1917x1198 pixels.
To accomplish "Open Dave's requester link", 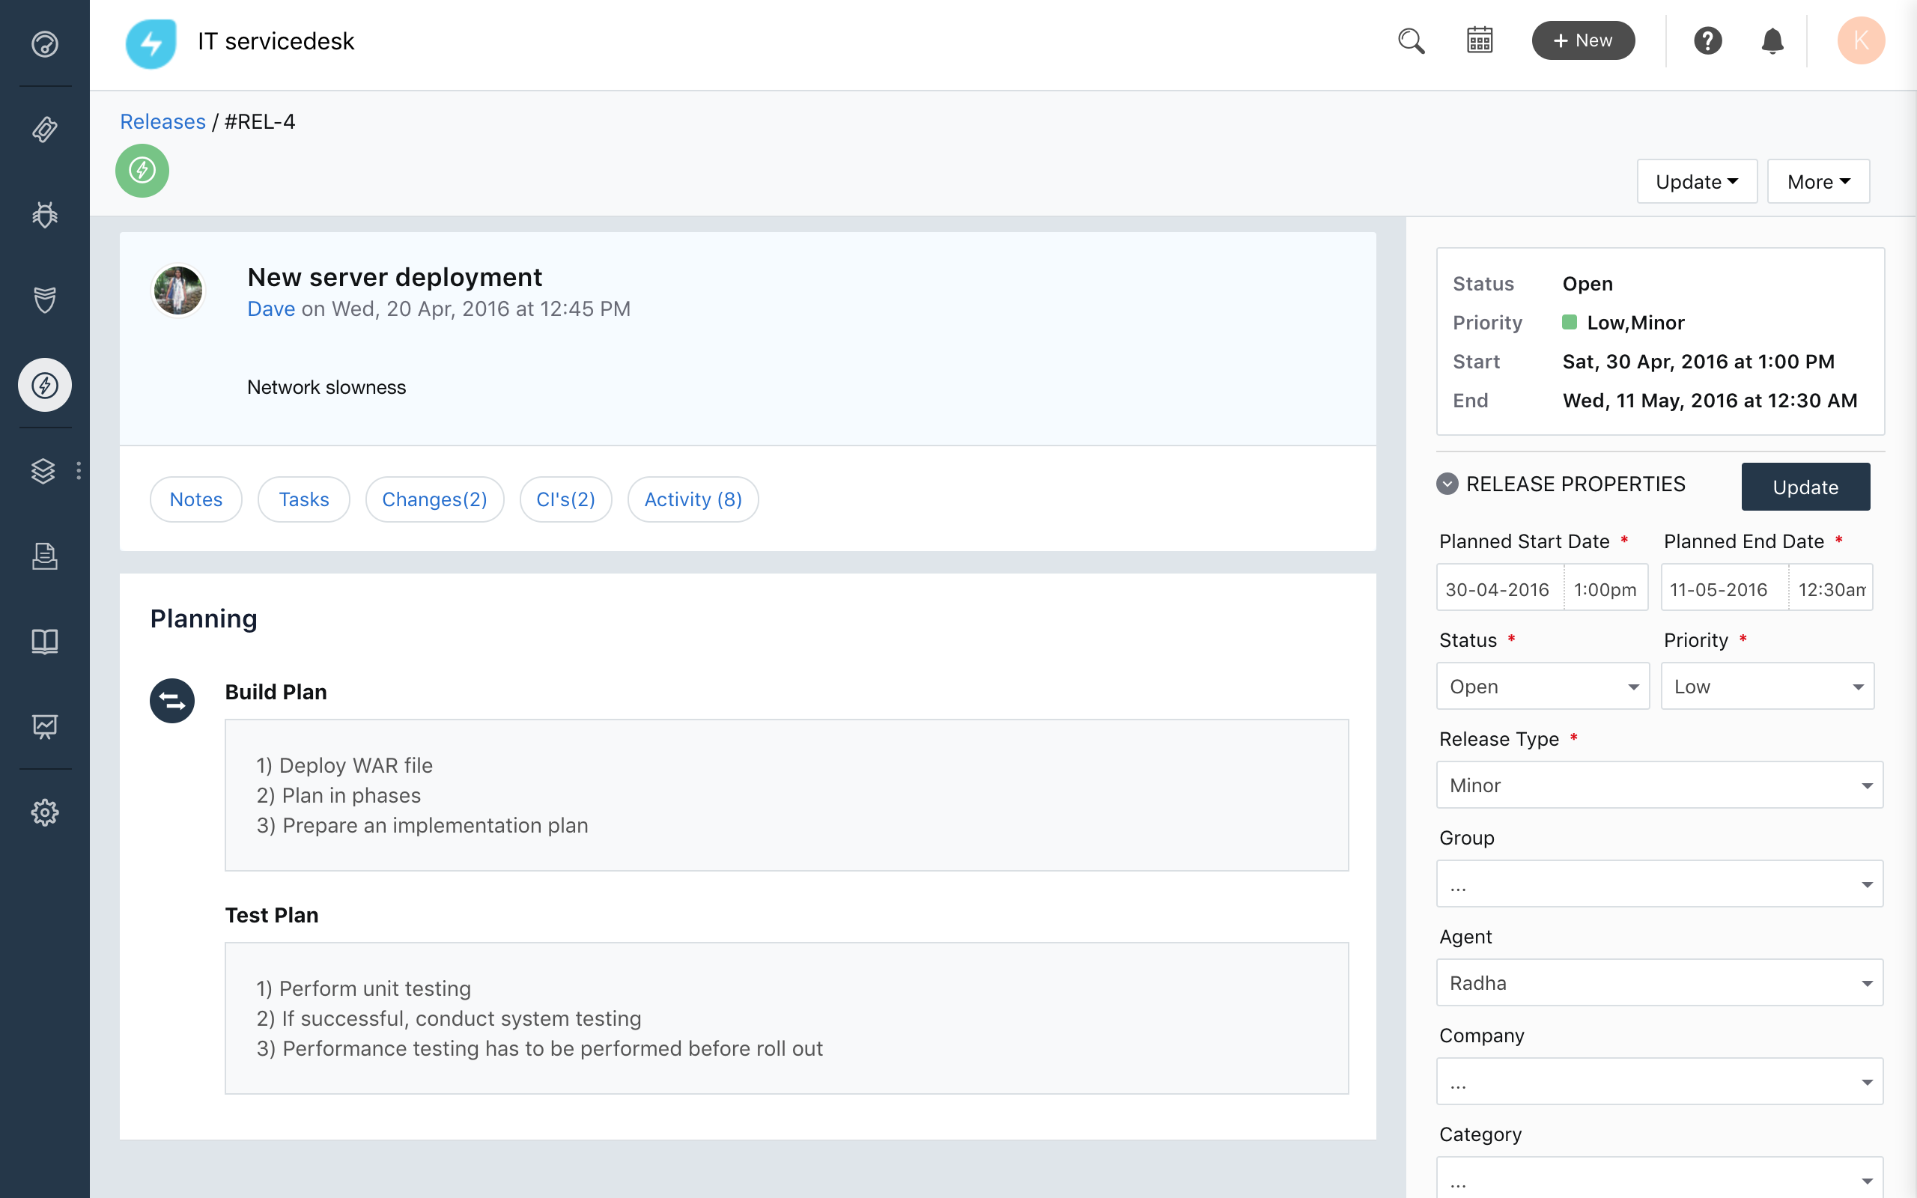I will pyautogui.click(x=271, y=309).
